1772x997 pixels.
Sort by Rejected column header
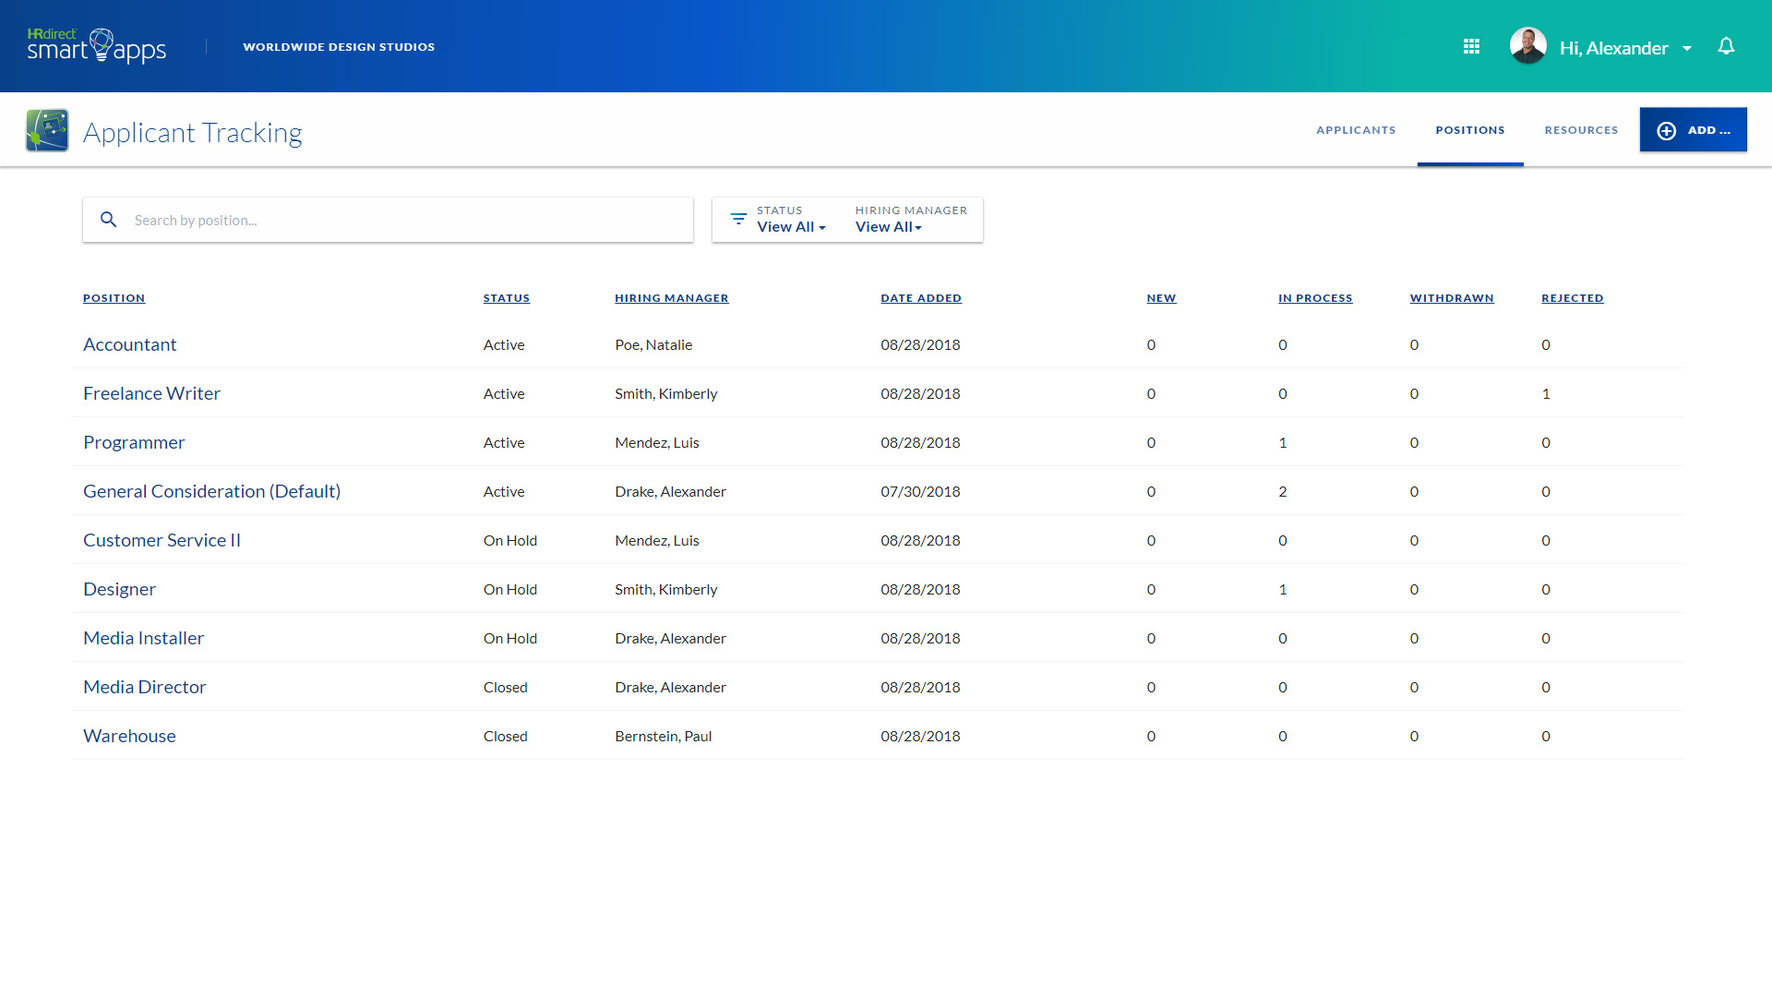[1572, 298]
